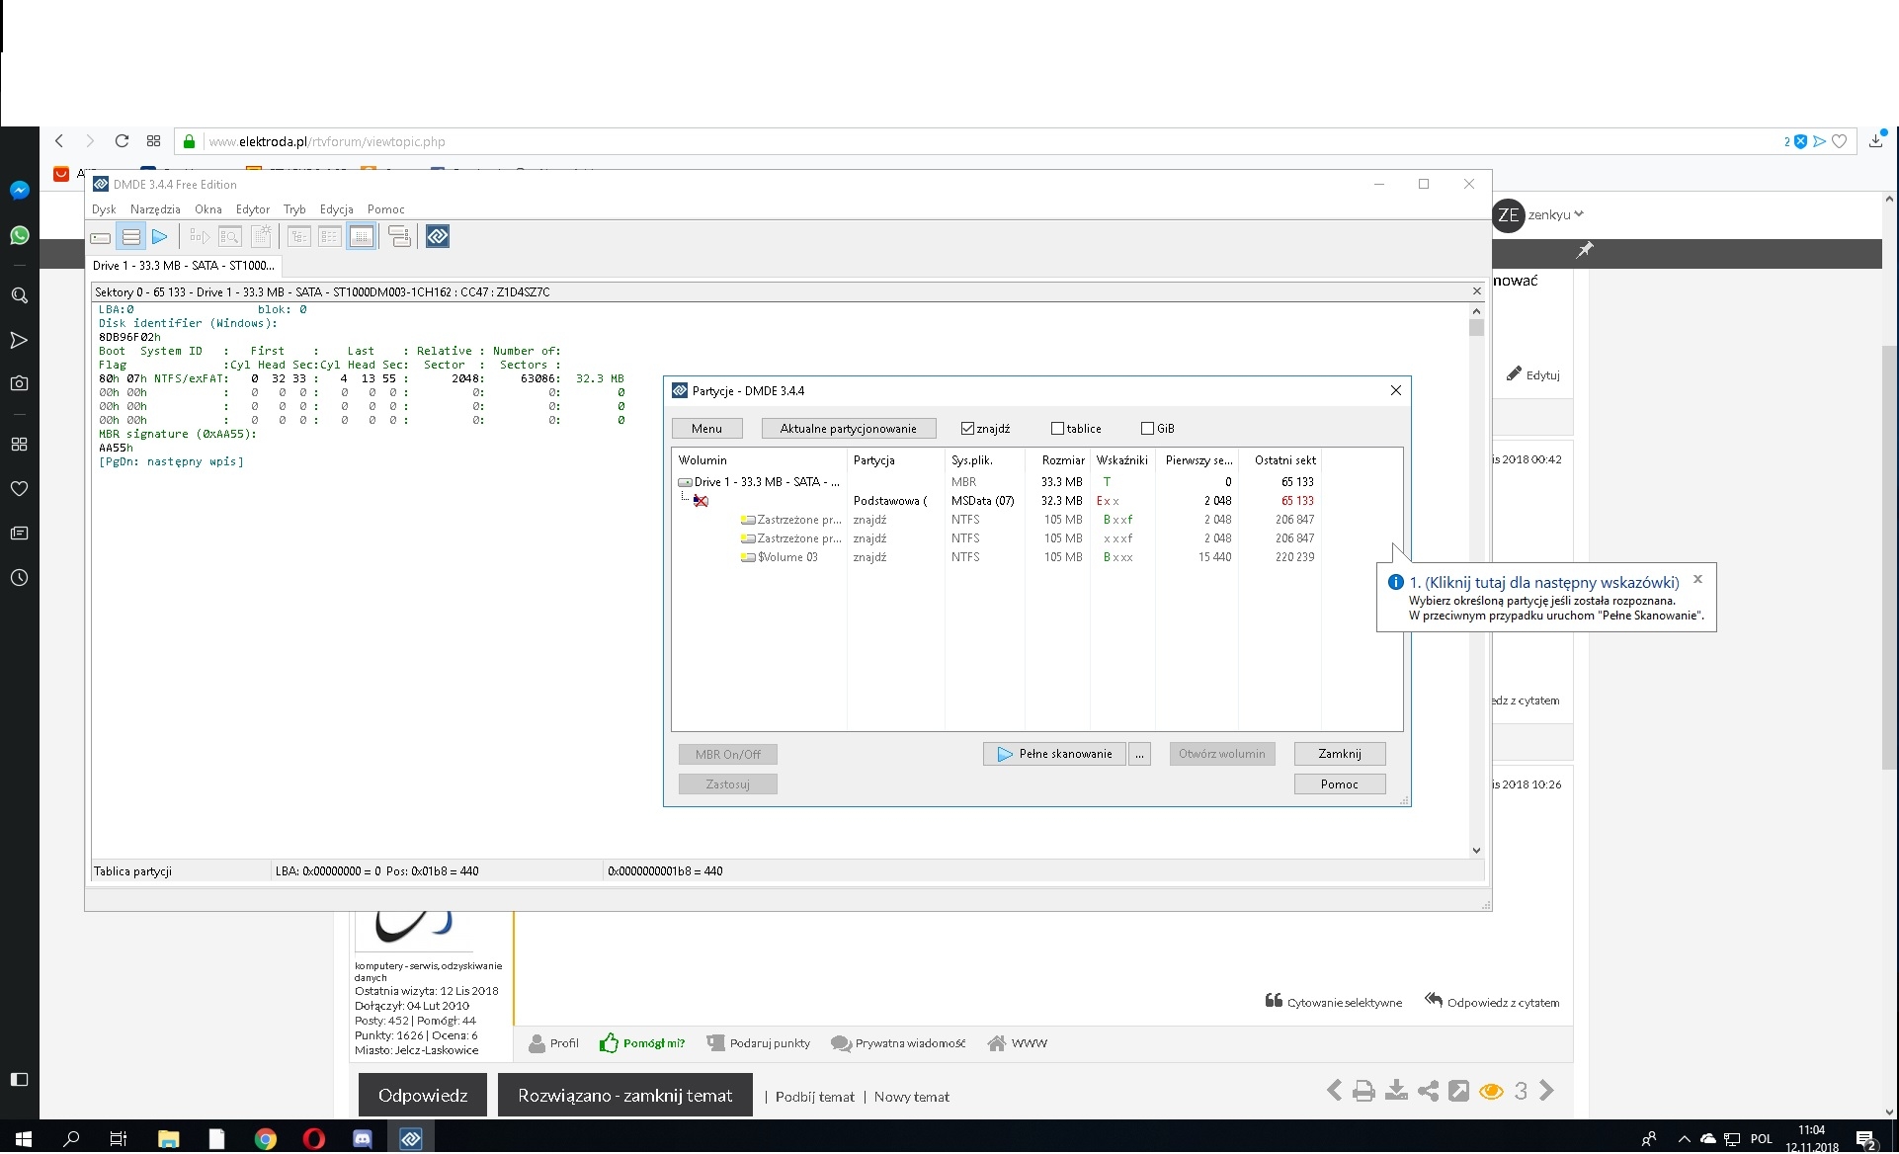Screen dimensions: 1899x1154
Task: Open the partitions list toolbar icon
Action: click(130, 237)
